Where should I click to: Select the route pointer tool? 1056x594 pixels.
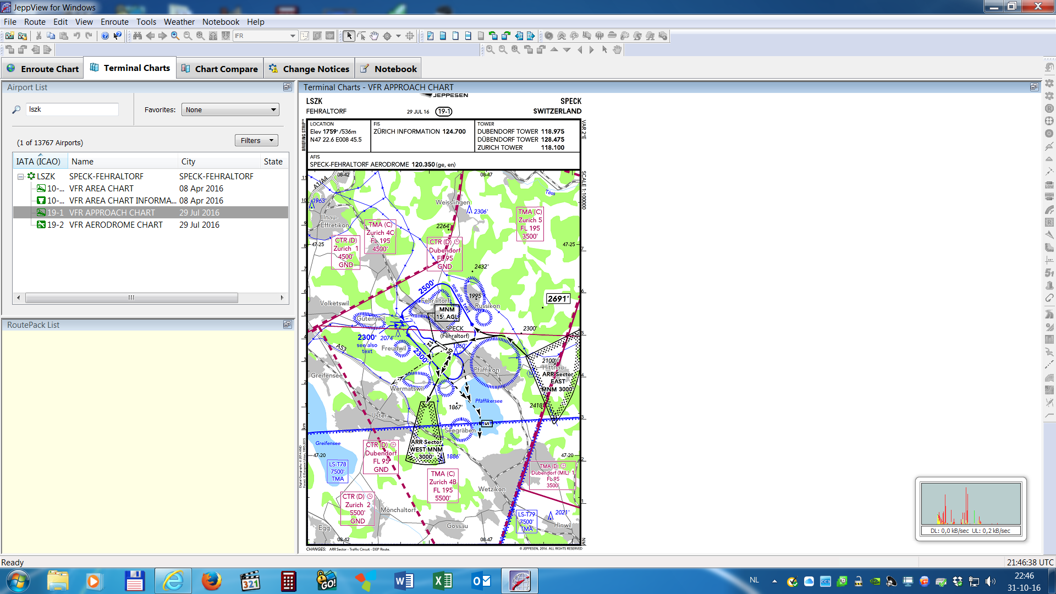(361, 36)
